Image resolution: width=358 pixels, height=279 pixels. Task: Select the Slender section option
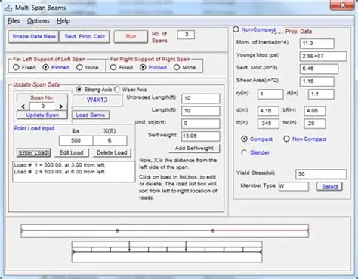255,152
